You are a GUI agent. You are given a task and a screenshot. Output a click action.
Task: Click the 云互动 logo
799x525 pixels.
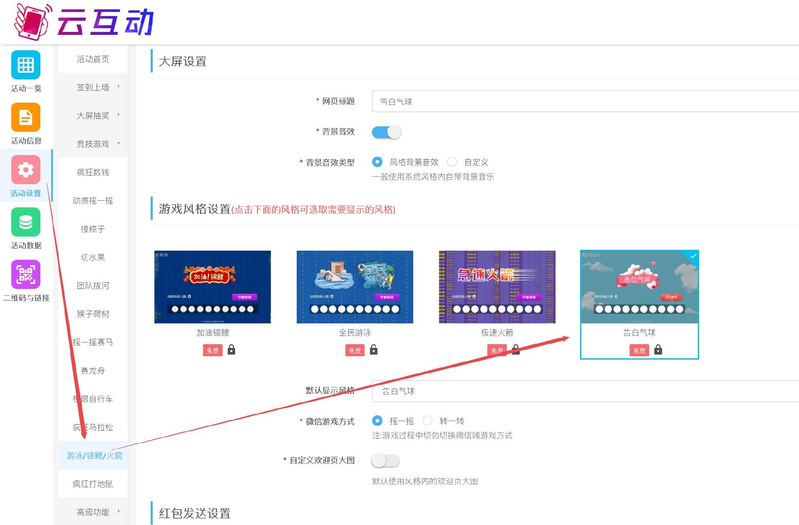point(83,22)
